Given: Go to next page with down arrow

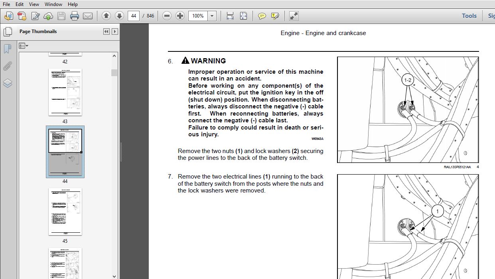Looking at the screenshot, I should 119,16.
